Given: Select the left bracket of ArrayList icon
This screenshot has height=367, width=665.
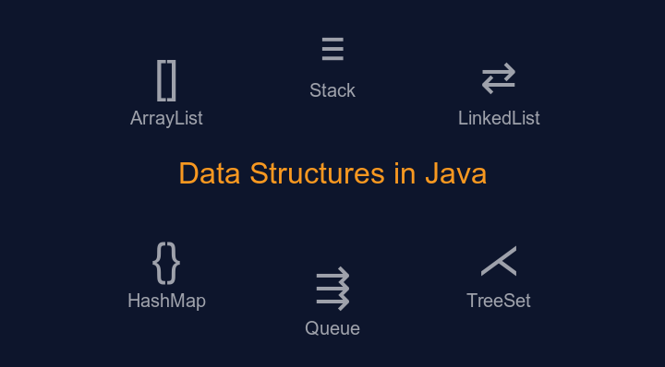Looking at the screenshot, I should click(x=161, y=80).
